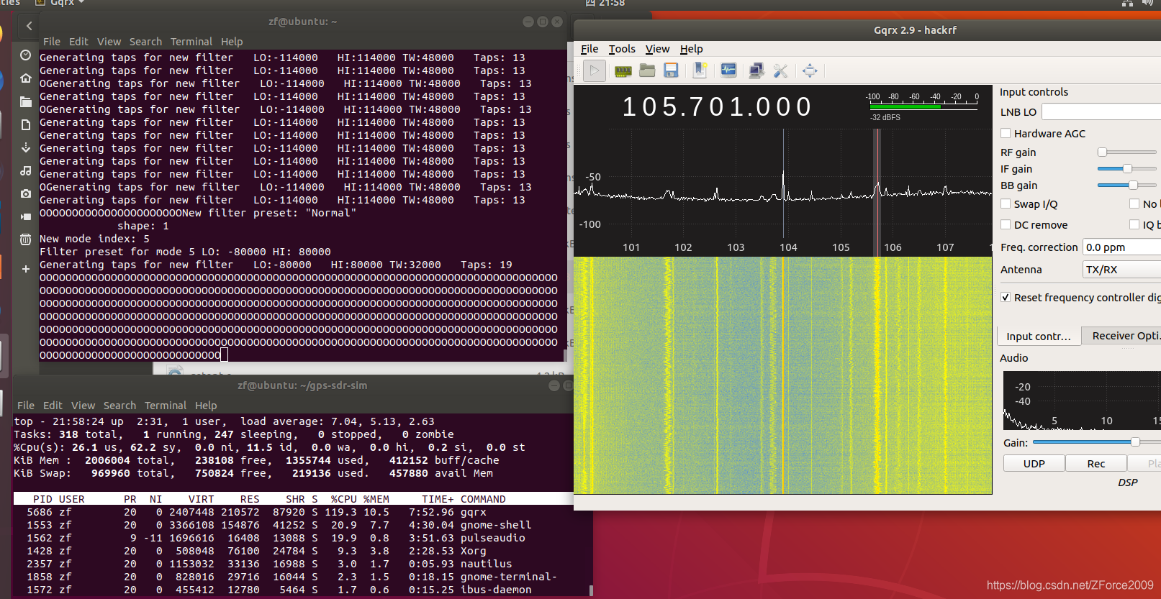Open Help menu in gps-sdr-sim terminal

(206, 406)
